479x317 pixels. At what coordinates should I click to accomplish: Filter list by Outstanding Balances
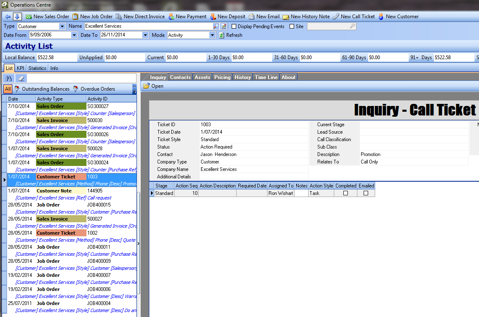tap(42, 89)
